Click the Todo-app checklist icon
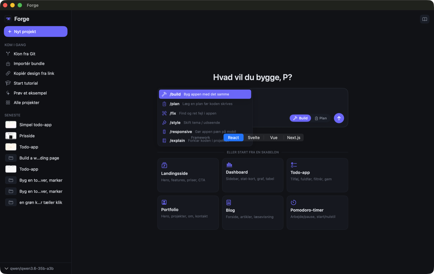This screenshot has width=434, height=274. pos(294,165)
